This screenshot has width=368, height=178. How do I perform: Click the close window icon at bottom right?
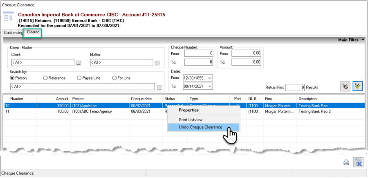(x=358, y=163)
